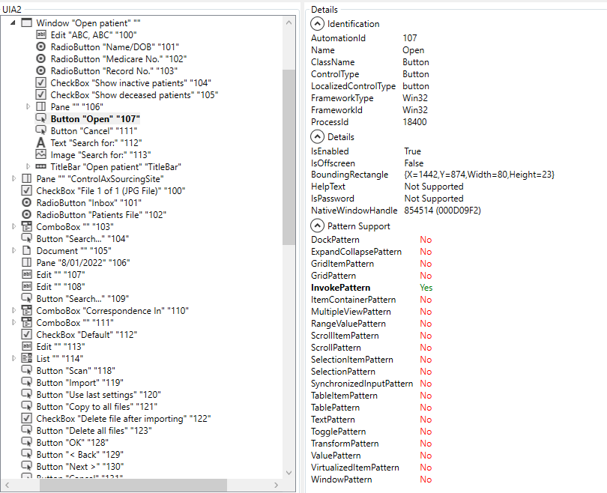Click the checkbox glyph for CheckBox "Default"

pyautogui.click(x=27, y=334)
